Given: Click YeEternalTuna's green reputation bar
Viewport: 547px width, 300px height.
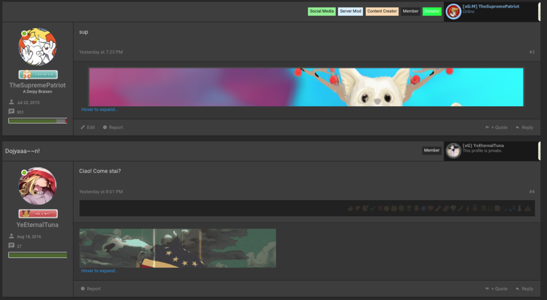Looking at the screenshot, I should (38, 255).
